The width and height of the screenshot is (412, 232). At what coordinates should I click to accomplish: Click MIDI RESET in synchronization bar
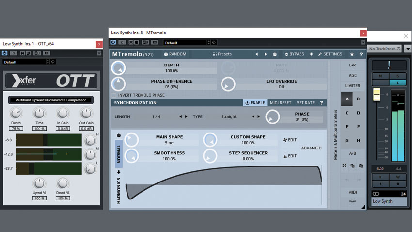point(280,103)
